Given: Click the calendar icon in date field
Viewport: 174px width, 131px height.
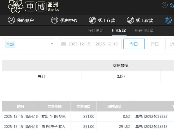Looking at the screenshot, I should tap(63, 44).
